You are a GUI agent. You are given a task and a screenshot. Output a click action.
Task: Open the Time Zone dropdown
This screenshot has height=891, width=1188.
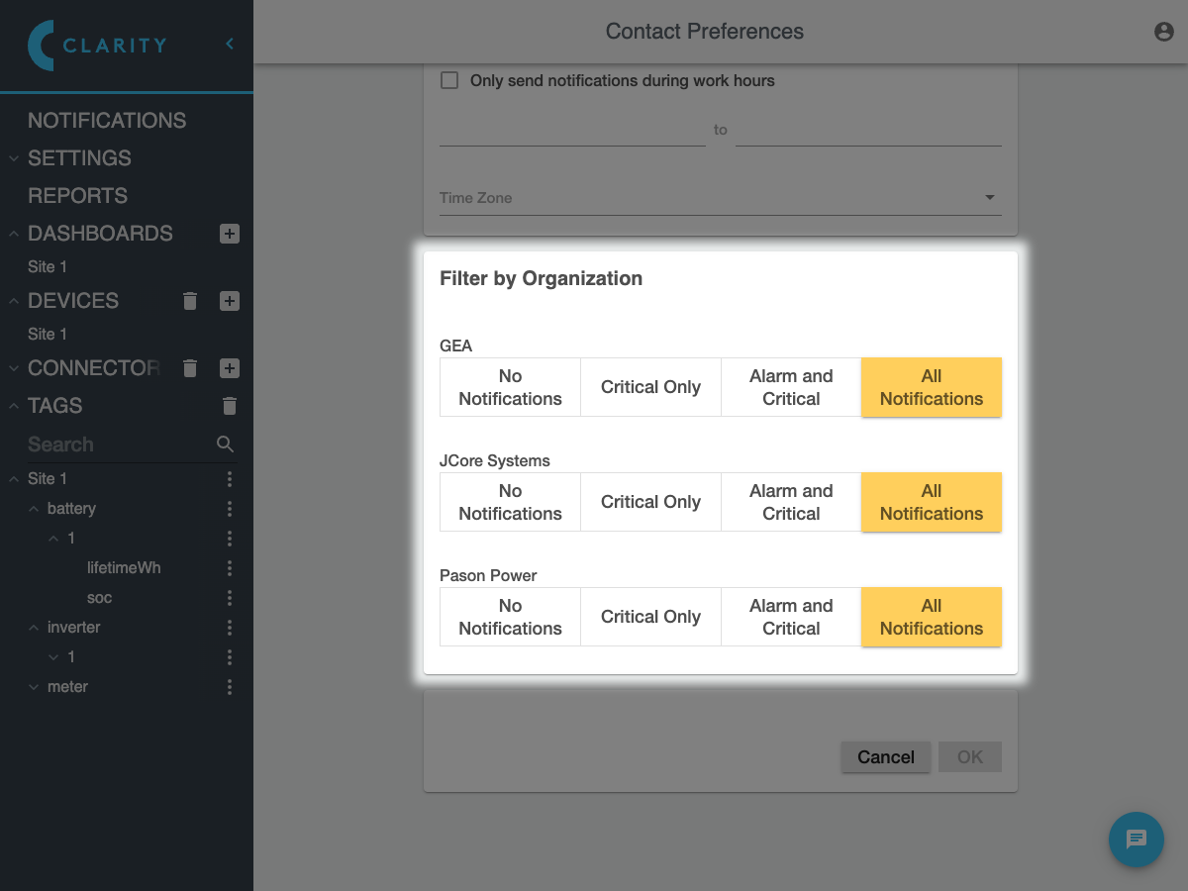[x=720, y=198]
